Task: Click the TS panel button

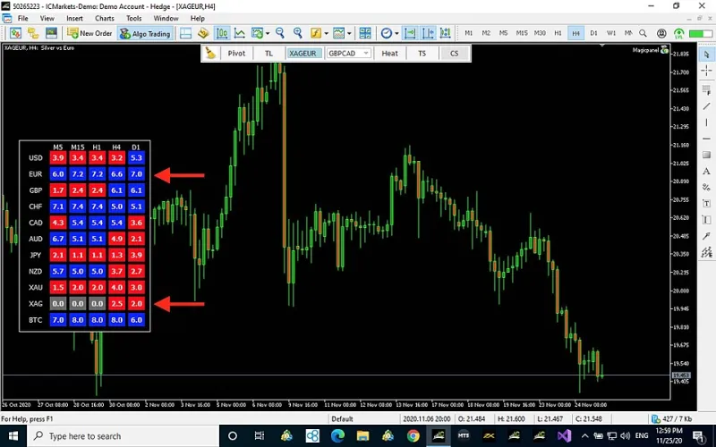Action: pyautogui.click(x=422, y=54)
